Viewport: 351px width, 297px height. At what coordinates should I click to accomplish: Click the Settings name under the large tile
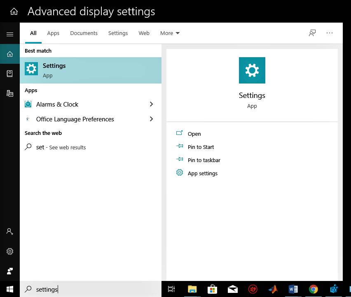point(252,95)
